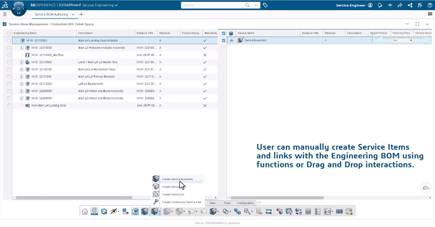Screen dimensions: 435x227
Task: Toggle the eye visibility of Service Assembly
Action: tap(232, 40)
